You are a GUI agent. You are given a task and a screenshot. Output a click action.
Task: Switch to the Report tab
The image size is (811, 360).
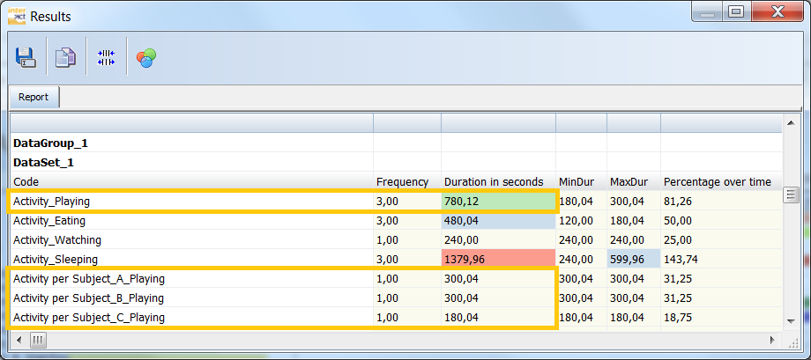tap(33, 97)
